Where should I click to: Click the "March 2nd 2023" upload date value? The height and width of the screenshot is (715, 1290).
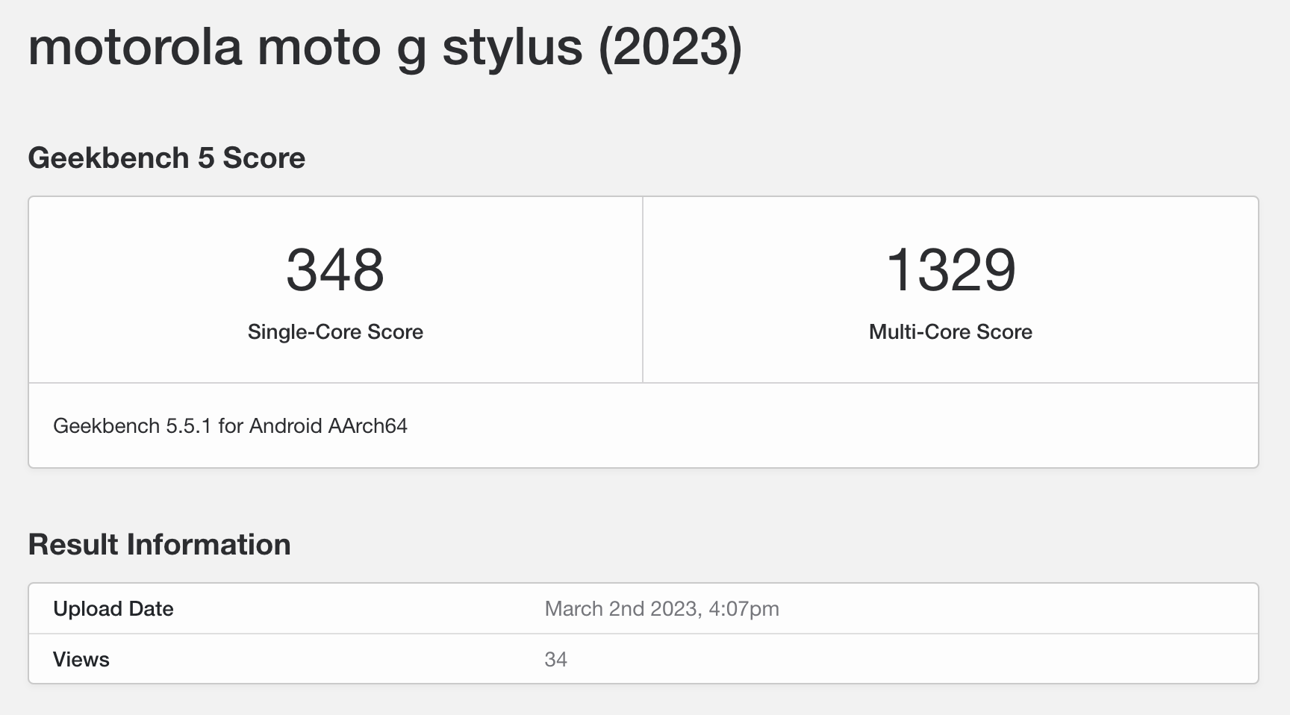pos(621,609)
